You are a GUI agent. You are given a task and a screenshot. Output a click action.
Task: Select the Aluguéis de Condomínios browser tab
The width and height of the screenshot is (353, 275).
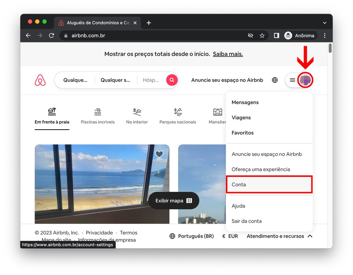click(x=97, y=23)
